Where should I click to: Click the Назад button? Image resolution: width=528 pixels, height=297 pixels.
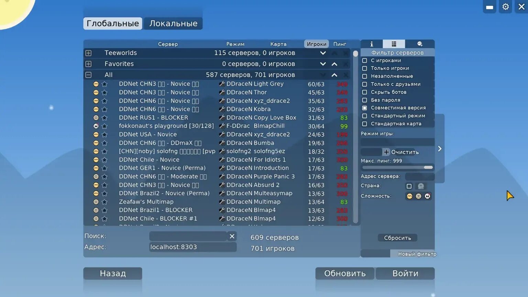pos(113,274)
